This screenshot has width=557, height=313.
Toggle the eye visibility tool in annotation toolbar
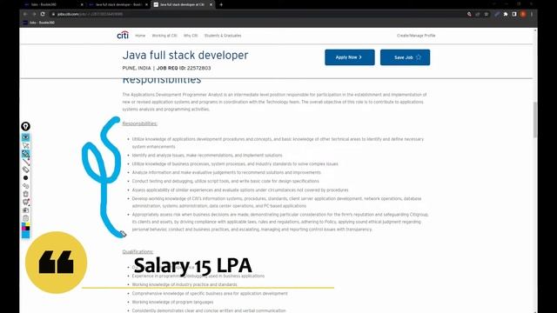tap(25, 137)
